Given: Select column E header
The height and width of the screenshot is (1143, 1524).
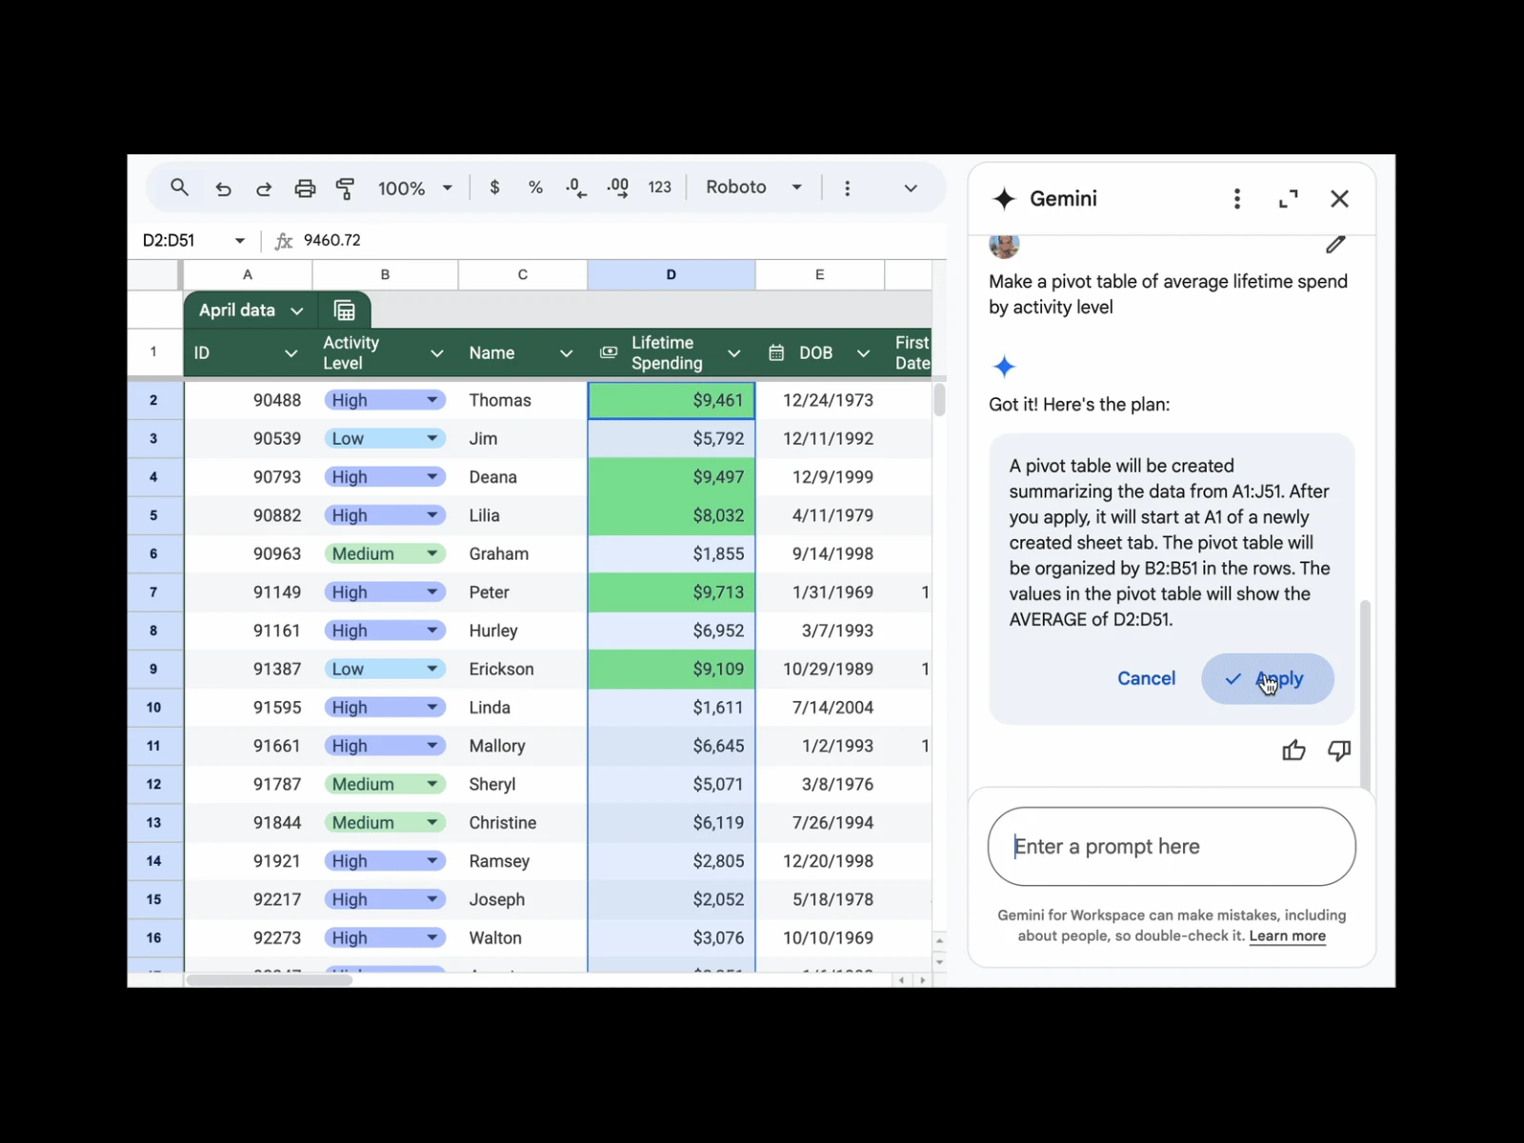Looking at the screenshot, I should 819,274.
